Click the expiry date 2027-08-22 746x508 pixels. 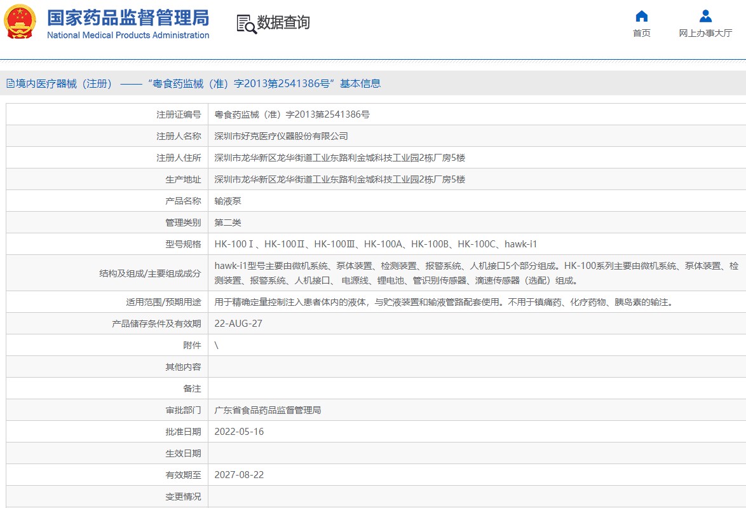tap(239, 475)
